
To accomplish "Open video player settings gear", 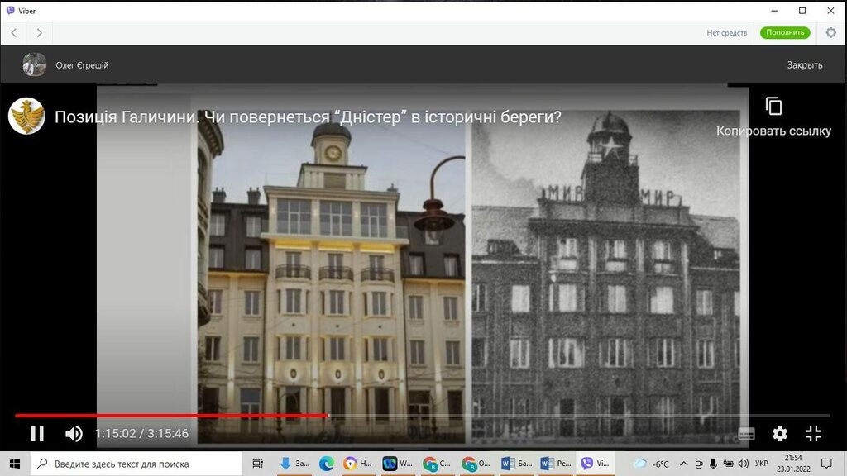I will coord(780,434).
